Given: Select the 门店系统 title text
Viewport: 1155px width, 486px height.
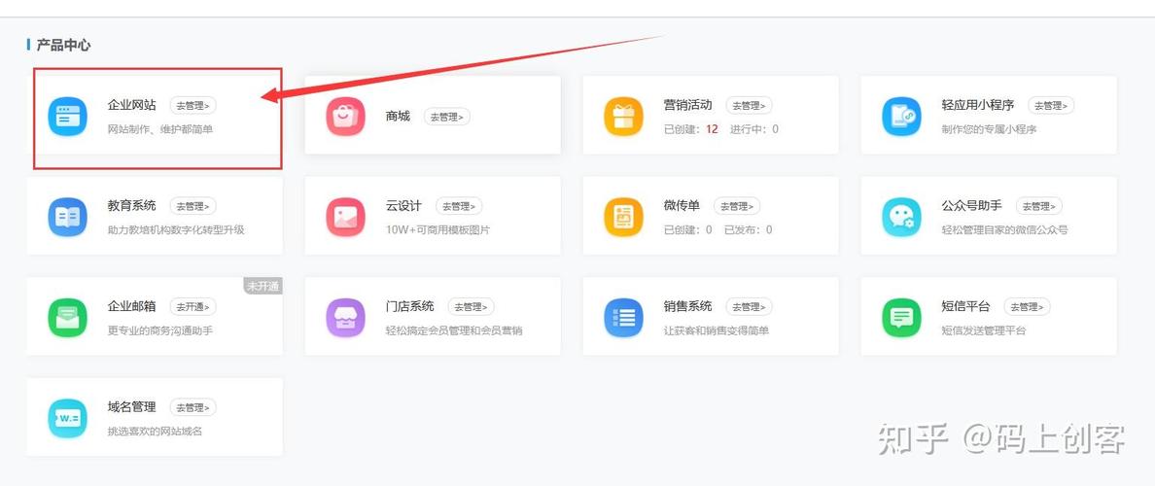Looking at the screenshot, I should (409, 307).
